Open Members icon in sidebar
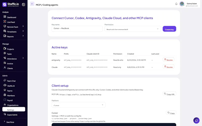Image resolution: width=202 pixels, height=126 pixels. click(5, 95)
